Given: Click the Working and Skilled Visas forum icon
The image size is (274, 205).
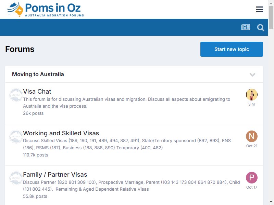Looking at the screenshot, I should tap(16, 136).
